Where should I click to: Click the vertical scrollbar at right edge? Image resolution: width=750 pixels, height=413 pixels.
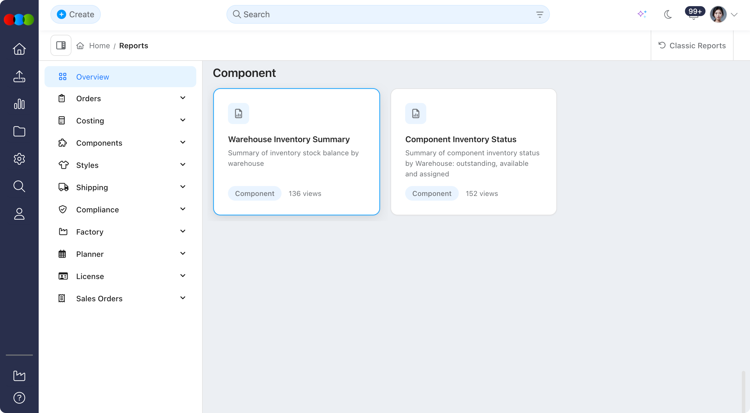[x=743, y=391]
